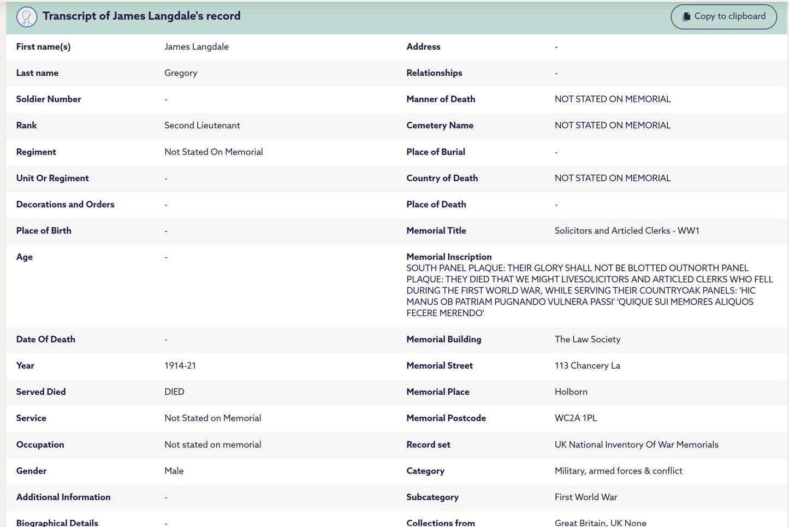Select the First World War subcategory value
The image size is (789, 527).
[585, 498]
